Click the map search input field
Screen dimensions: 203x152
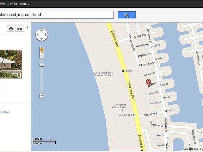click(57, 15)
